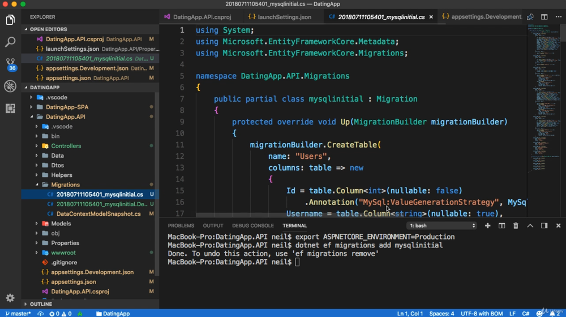Click the terminal prompt input line
Screen dimensions: 566x317
[234, 262]
